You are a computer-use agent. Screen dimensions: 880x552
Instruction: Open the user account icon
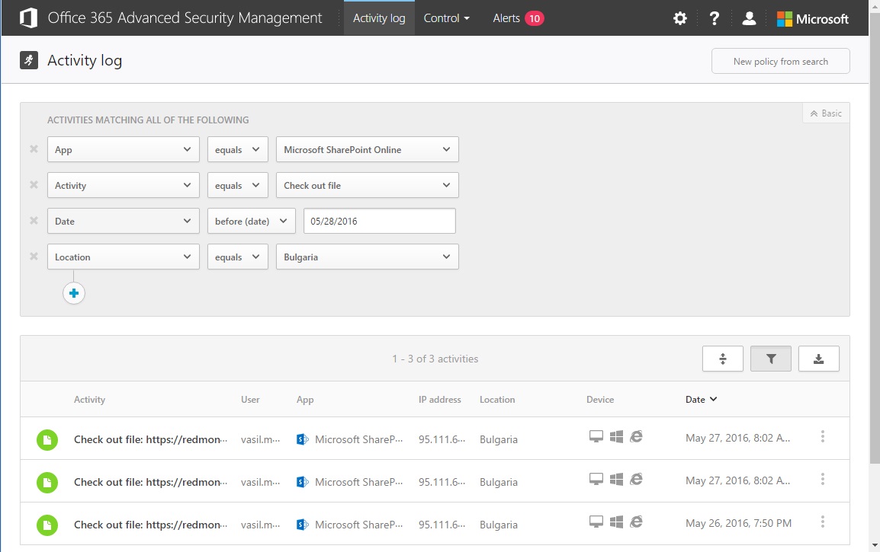749,18
